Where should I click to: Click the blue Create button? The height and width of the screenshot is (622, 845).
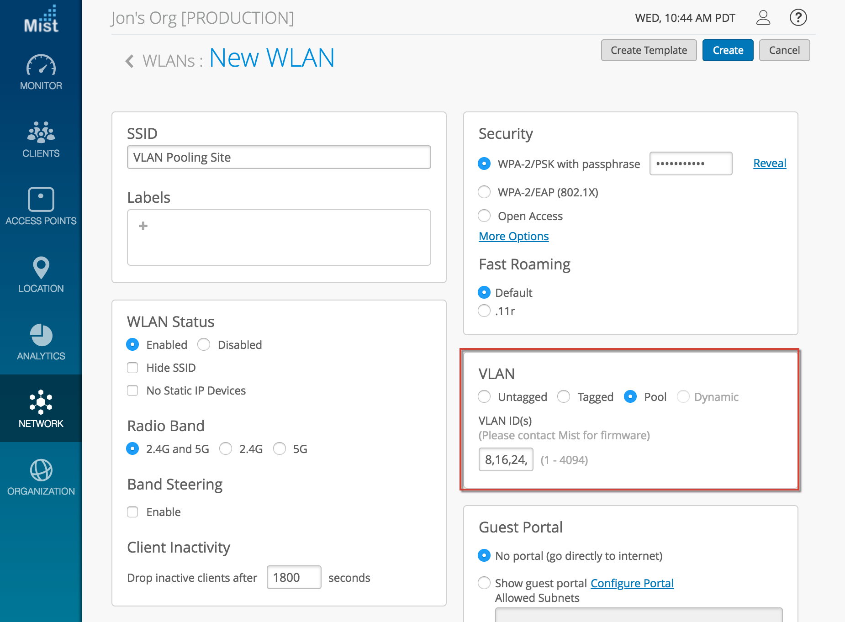[x=728, y=50]
